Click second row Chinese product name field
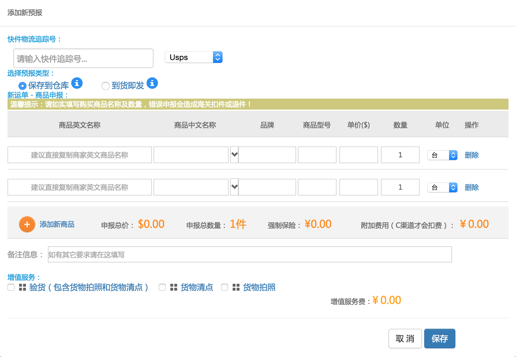This screenshot has height=357, width=516. pyautogui.click(x=191, y=187)
